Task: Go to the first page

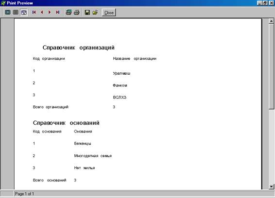Action: click(34, 12)
